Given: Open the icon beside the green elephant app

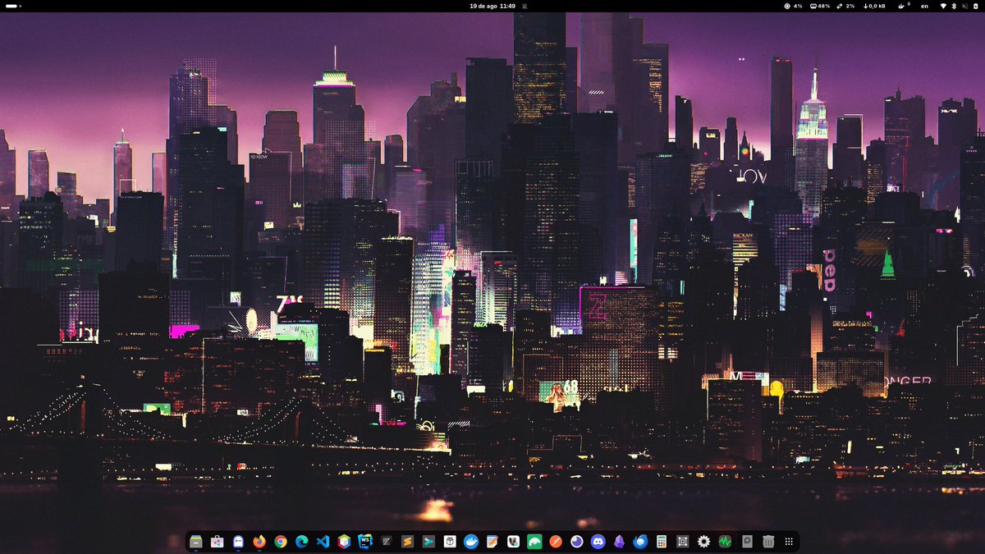Looking at the screenshot, I should tap(513, 542).
